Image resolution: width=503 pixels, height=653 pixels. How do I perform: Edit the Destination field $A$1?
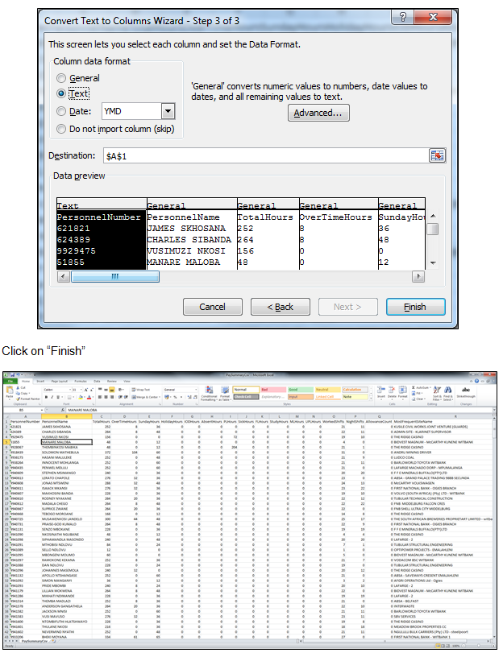[x=266, y=156]
